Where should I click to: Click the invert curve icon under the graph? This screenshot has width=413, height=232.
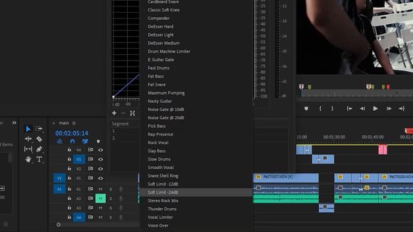pyautogui.click(x=132, y=113)
